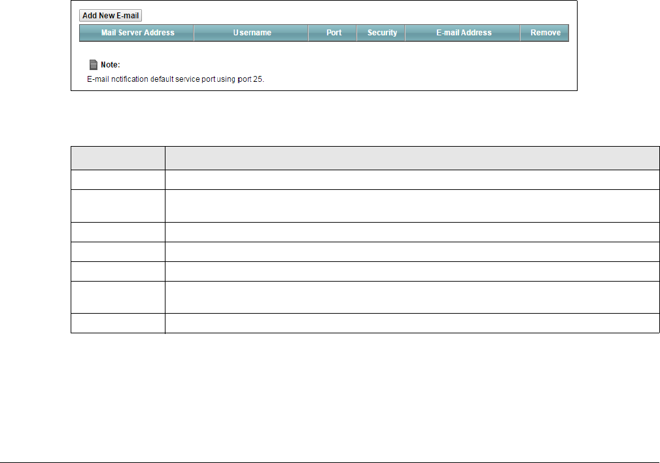The height and width of the screenshot is (463, 660).
Task: Select the Port column header
Action: [x=332, y=33]
